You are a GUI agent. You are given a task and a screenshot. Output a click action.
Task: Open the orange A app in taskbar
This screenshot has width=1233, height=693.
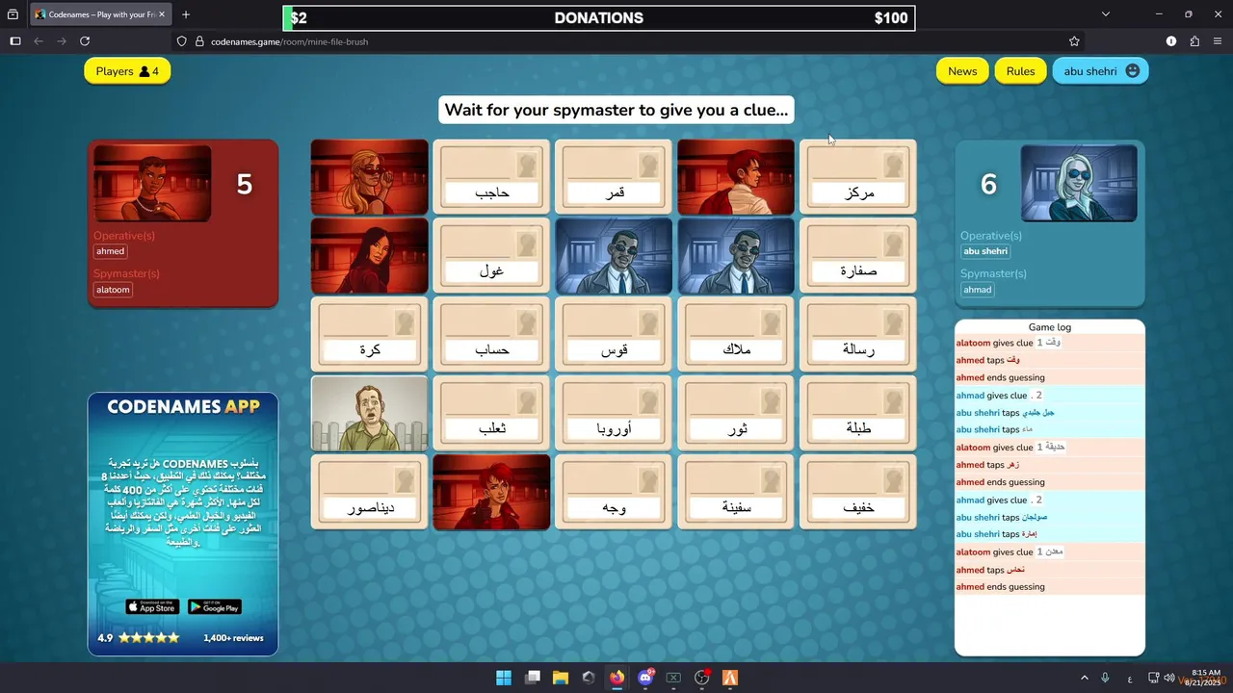[730, 678]
